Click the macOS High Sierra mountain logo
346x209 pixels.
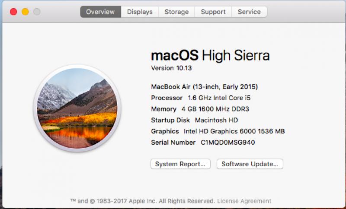[x=77, y=108]
